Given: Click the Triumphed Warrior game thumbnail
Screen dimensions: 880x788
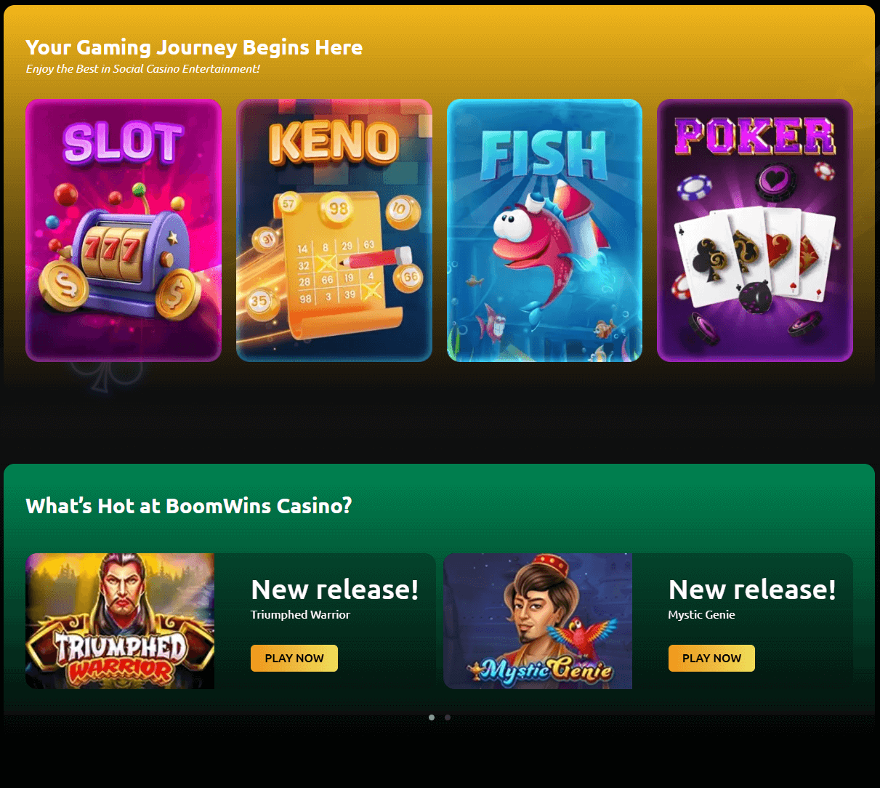Looking at the screenshot, I should coord(120,622).
